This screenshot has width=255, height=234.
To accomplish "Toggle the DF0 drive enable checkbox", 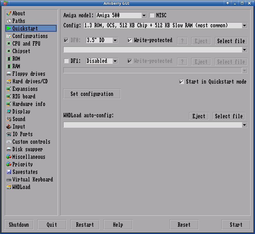I will 66,40.
